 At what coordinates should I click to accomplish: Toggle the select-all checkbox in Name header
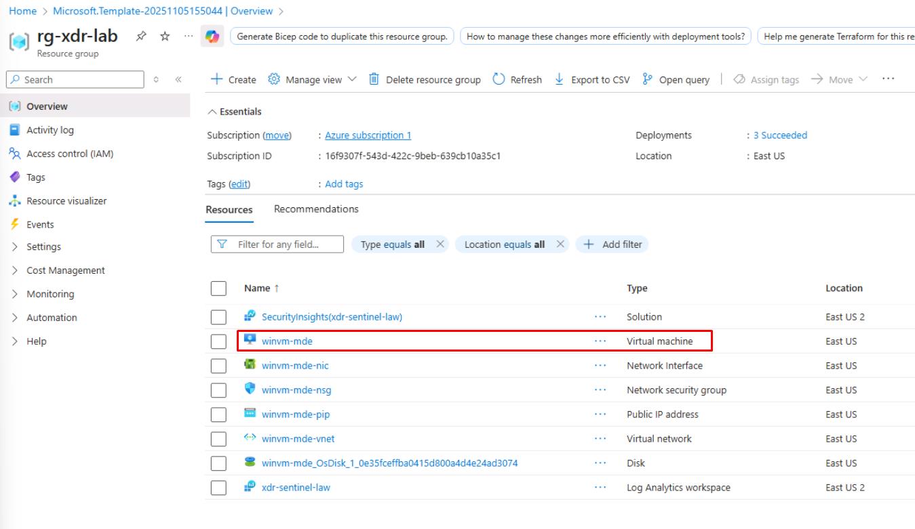tap(218, 289)
